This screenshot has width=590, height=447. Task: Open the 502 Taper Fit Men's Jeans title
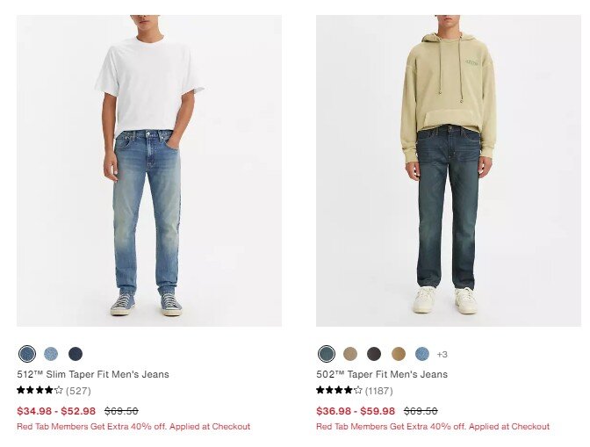[x=382, y=374]
